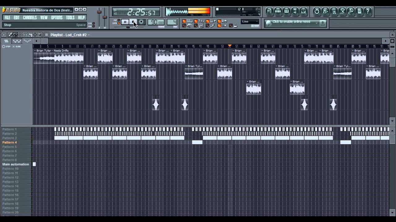Open the OPTIONS menu

57,18
